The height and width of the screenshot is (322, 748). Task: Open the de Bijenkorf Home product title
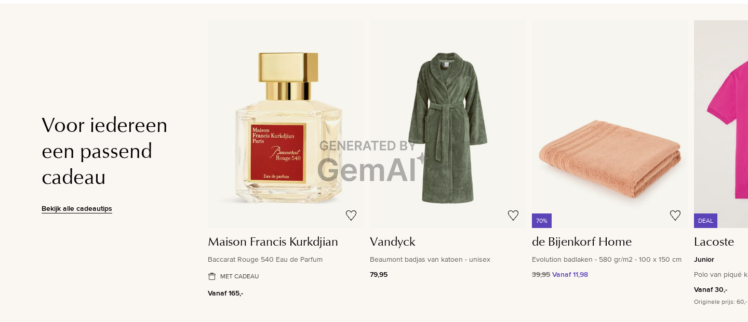[582, 242]
